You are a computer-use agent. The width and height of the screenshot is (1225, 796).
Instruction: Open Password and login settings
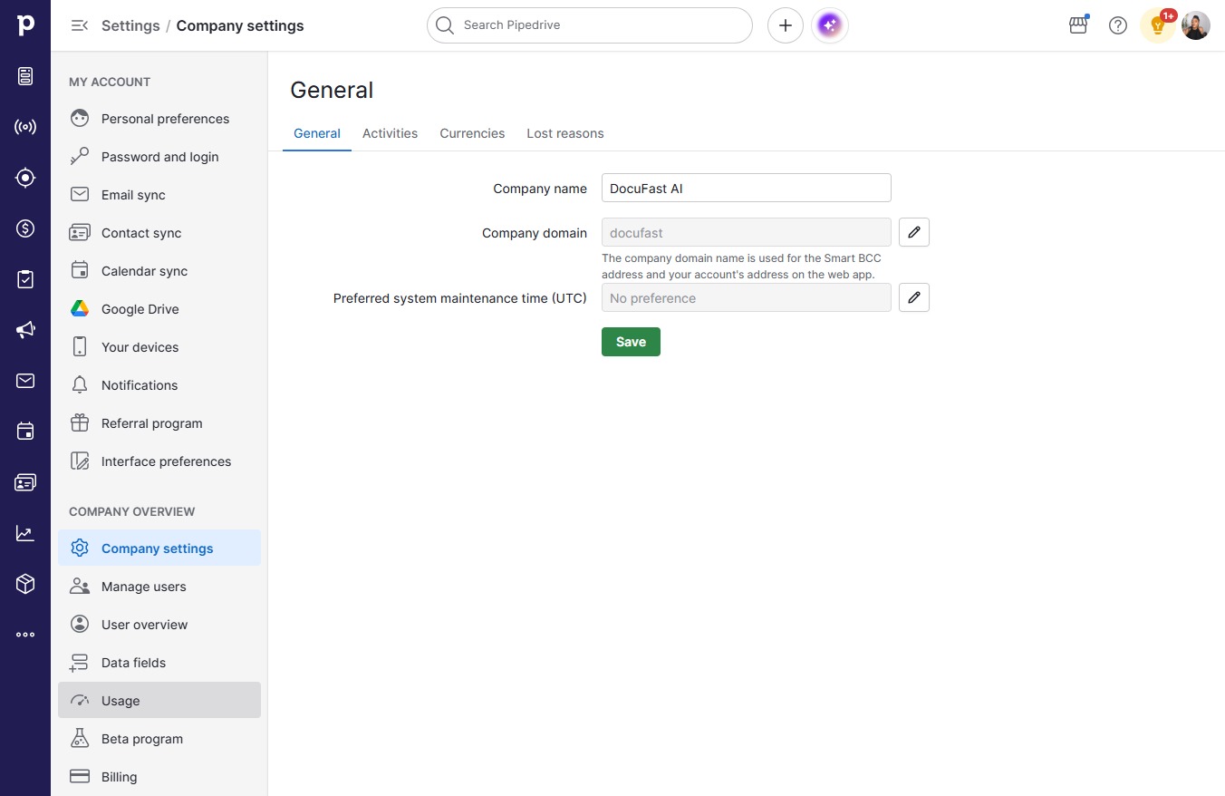(159, 157)
